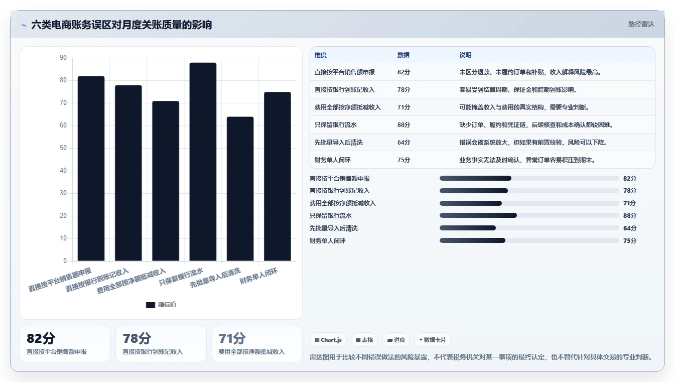Select the bar for 费用全部按净额抵减收入
675x382 pixels.
(166, 181)
